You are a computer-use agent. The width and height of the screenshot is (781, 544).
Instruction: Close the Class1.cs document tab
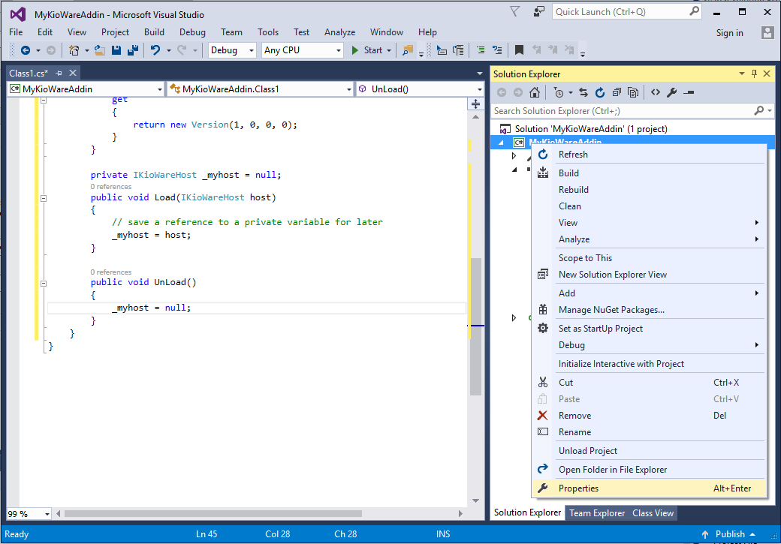[73, 74]
